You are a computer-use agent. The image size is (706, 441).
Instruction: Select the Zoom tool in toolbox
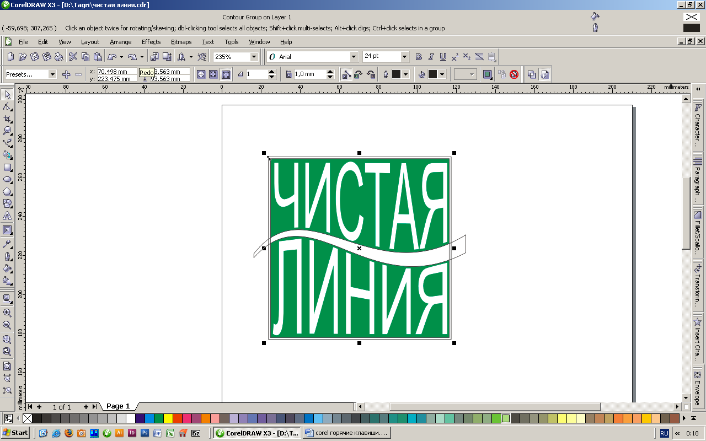8,131
